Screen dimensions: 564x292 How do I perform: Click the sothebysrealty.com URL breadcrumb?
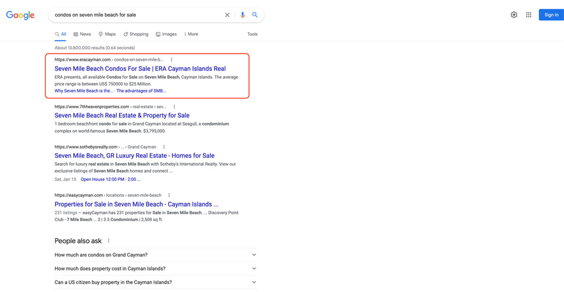point(105,147)
